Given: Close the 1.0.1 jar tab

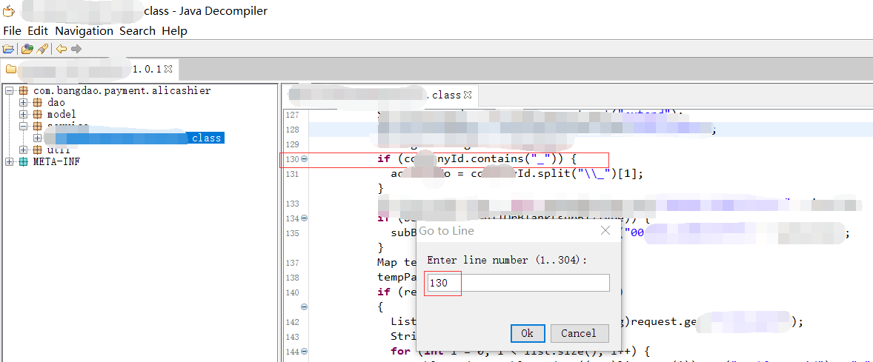Looking at the screenshot, I should (168, 69).
